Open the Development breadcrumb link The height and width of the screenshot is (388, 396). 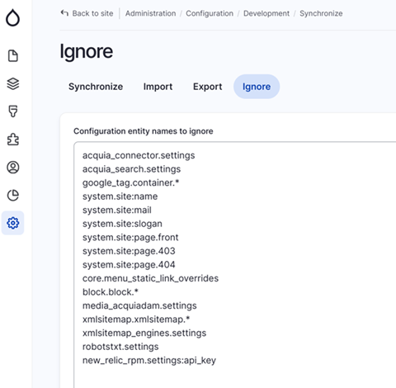pyautogui.click(x=266, y=13)
